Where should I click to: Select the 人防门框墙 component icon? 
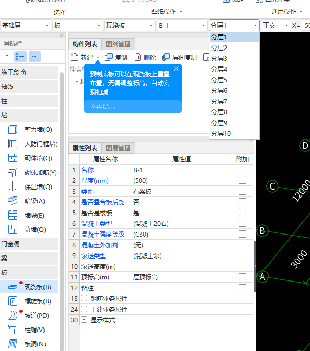click(x=13, y=144)
